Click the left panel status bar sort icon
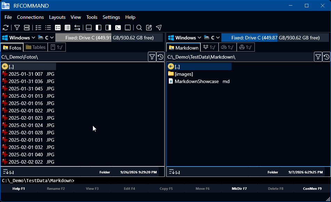This screenshot has height=202, width=331. [x=6, y=172]
